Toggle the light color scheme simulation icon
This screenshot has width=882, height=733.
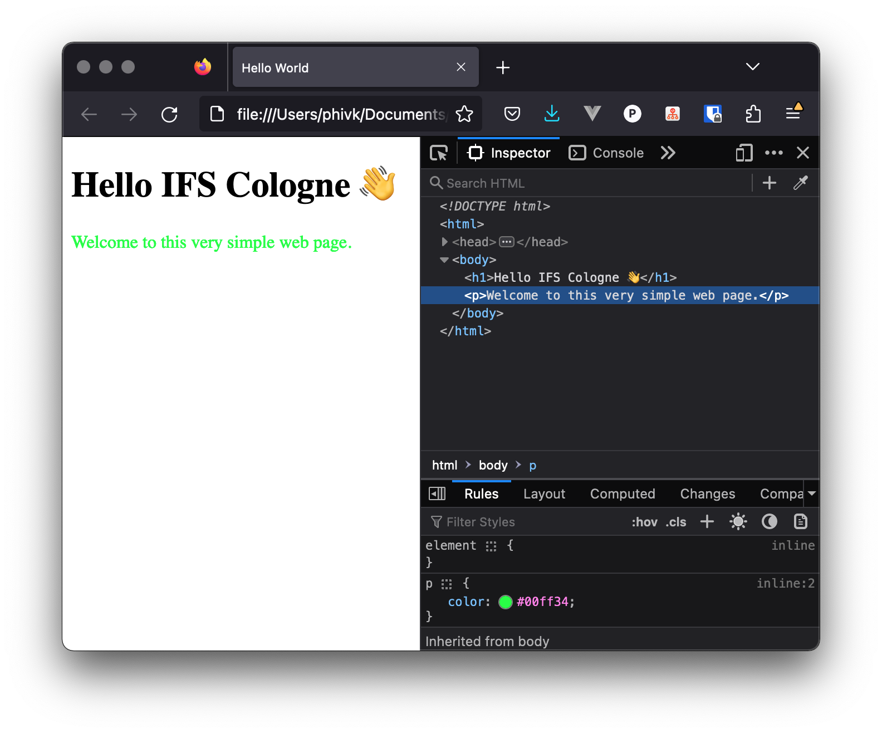[738, 522]
